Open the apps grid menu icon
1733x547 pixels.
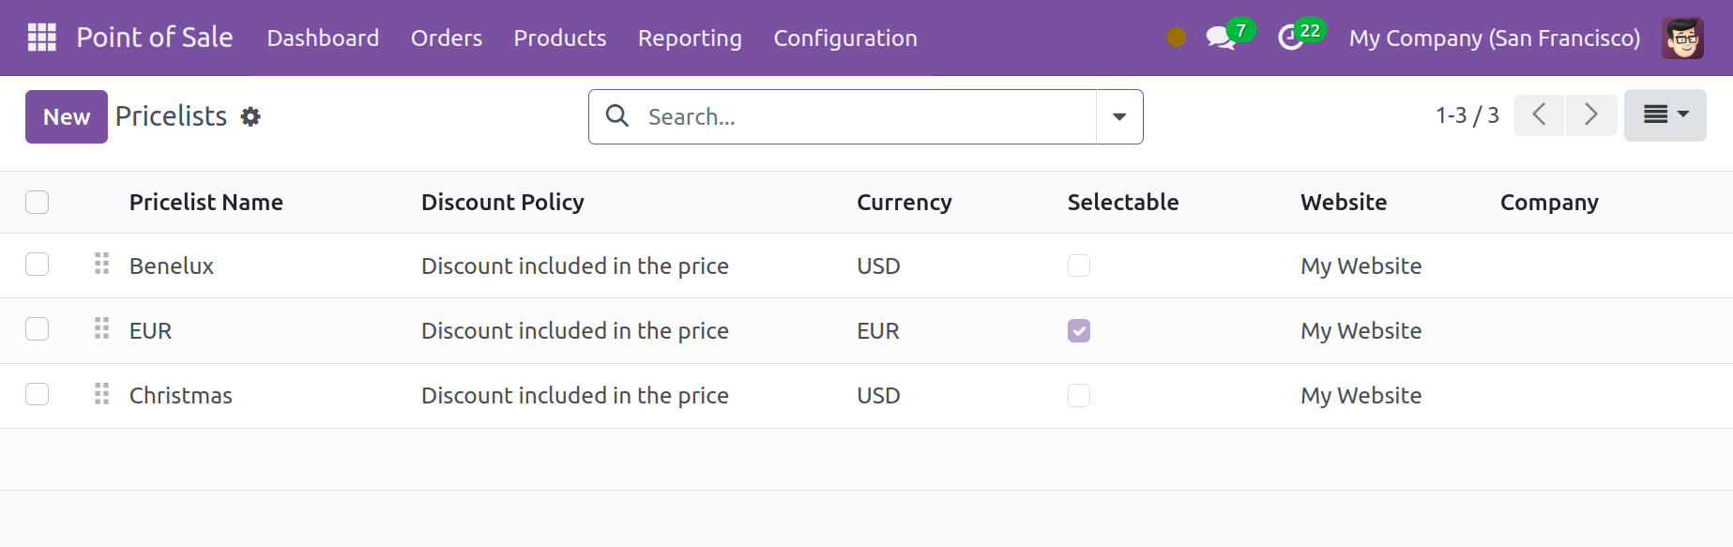[42, 38]
